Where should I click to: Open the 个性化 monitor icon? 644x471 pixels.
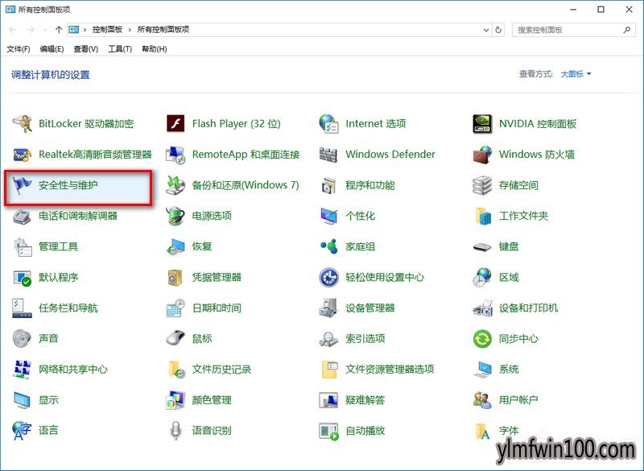tap(328, 216)
